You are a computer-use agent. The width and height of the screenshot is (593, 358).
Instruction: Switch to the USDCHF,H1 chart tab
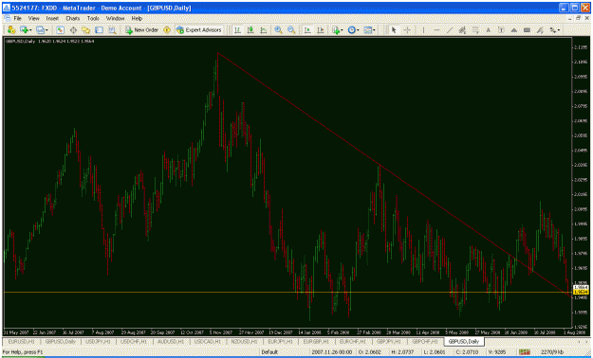pos(134,341)
